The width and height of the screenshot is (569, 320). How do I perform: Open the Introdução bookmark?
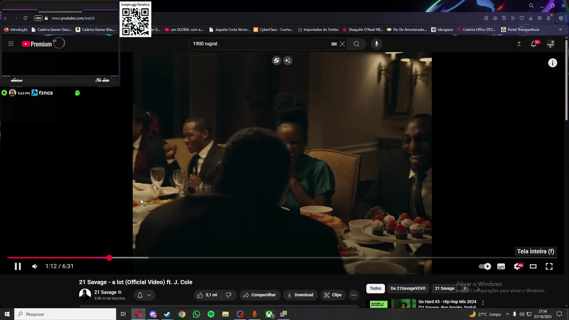tap(16, 30)
